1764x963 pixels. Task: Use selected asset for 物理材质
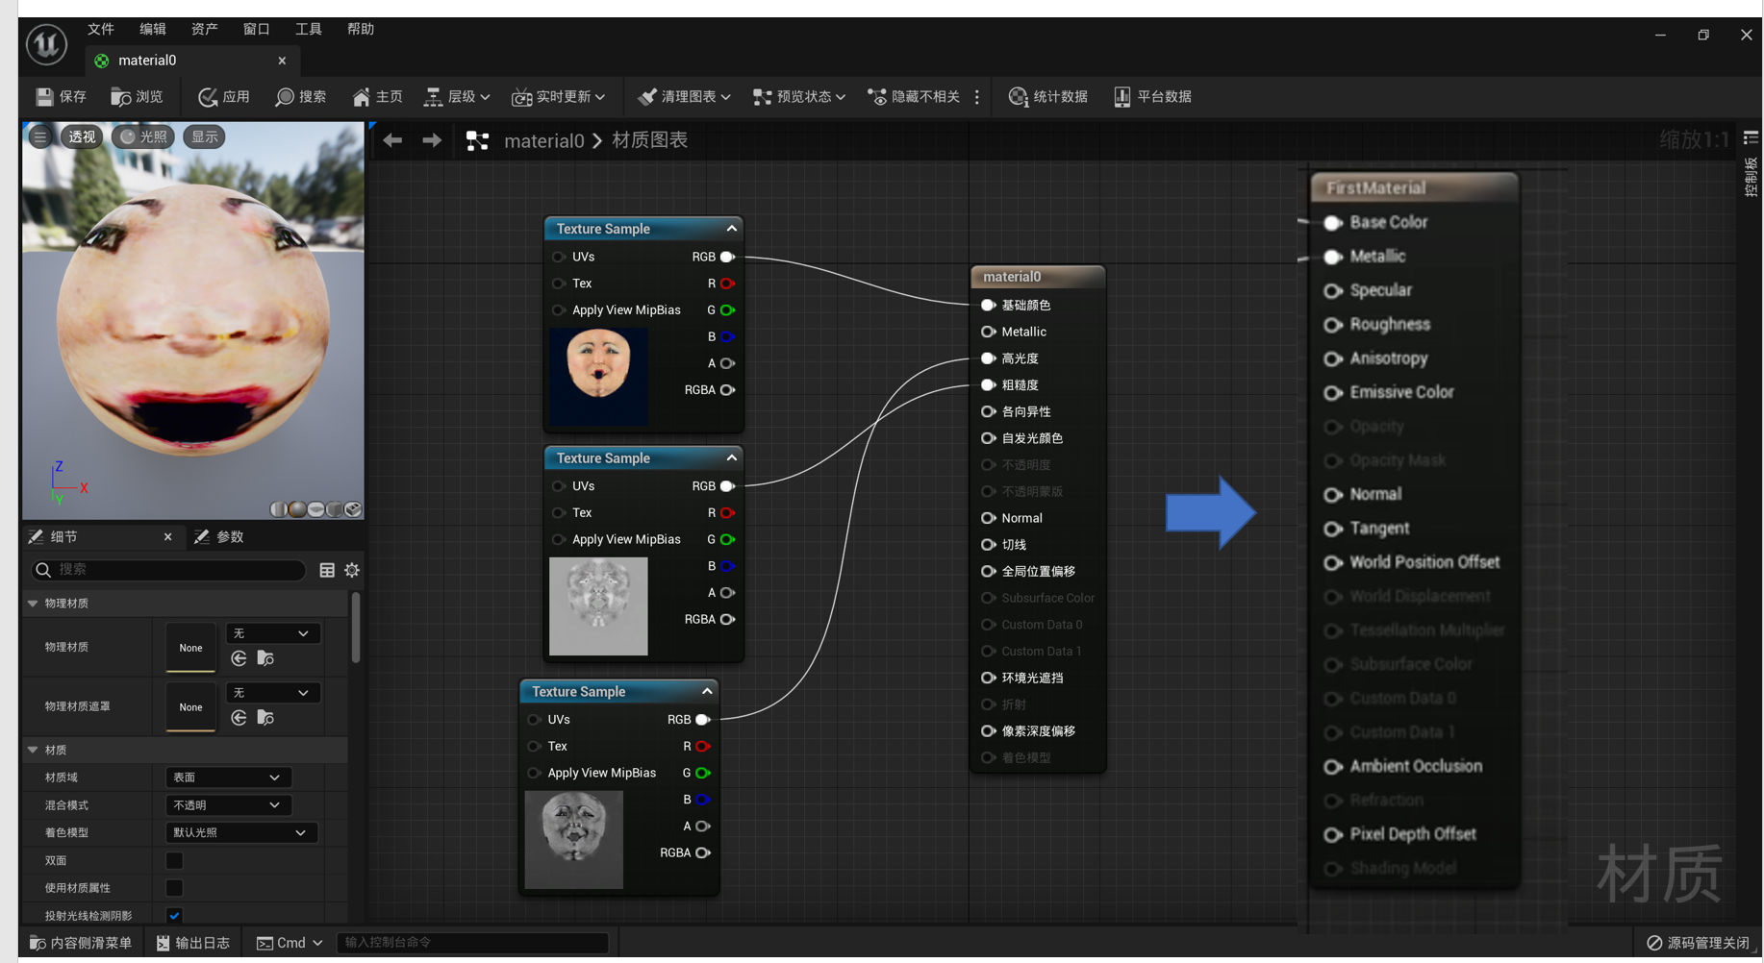click(x=239, y=658)
